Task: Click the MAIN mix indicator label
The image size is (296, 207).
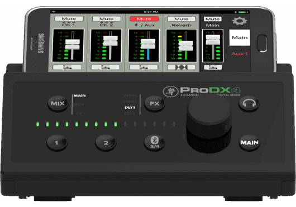Action: pyautogui.click(x=80, y=95)
